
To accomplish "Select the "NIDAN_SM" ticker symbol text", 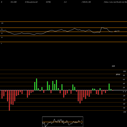I will [x=86, y=2].
